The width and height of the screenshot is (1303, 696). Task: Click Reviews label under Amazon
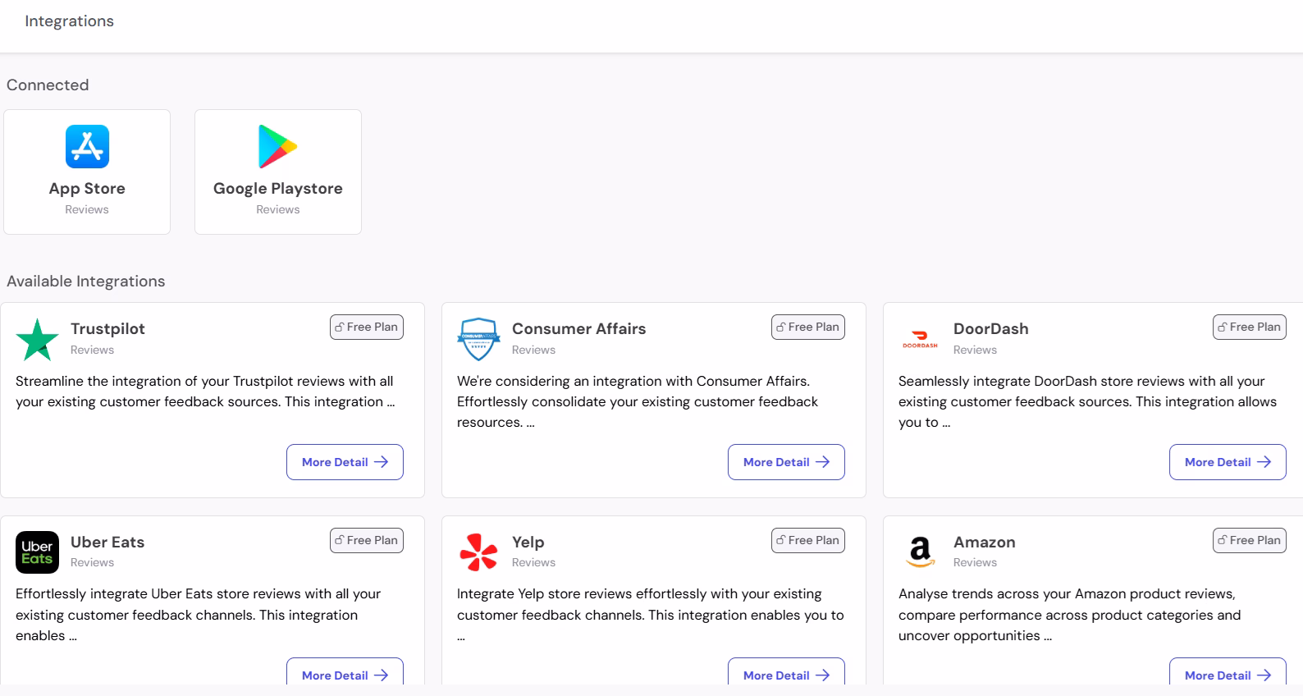click(975, 562)
